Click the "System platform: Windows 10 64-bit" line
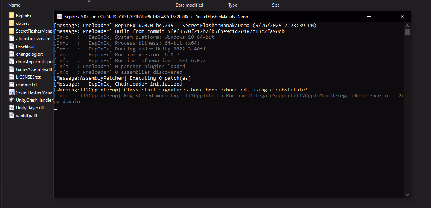Viewport: 431px width, 208px height. tap(134, 37)
